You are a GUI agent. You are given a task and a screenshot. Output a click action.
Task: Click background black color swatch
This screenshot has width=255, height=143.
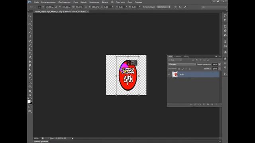[x=31, y=103]
